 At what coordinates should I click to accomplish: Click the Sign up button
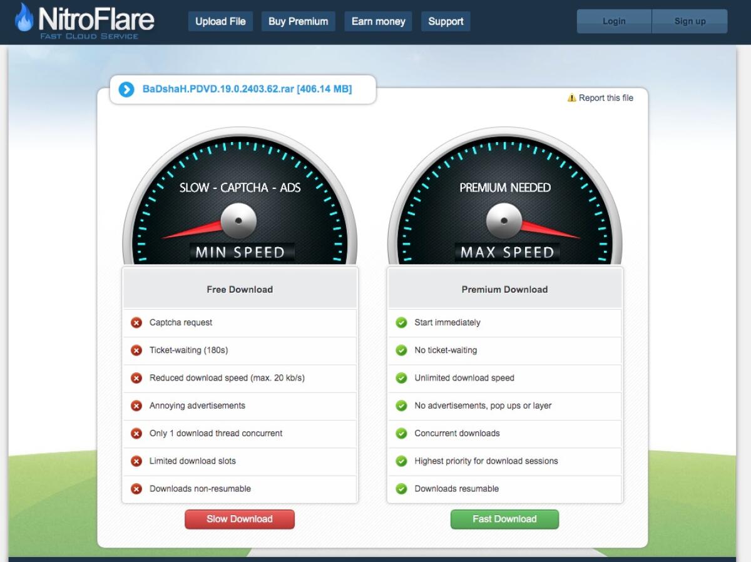pyautogui.click(x=690, y=21)
